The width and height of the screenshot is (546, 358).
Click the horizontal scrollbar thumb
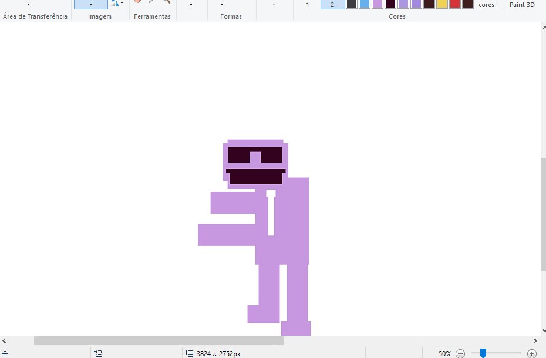(159, 340)
